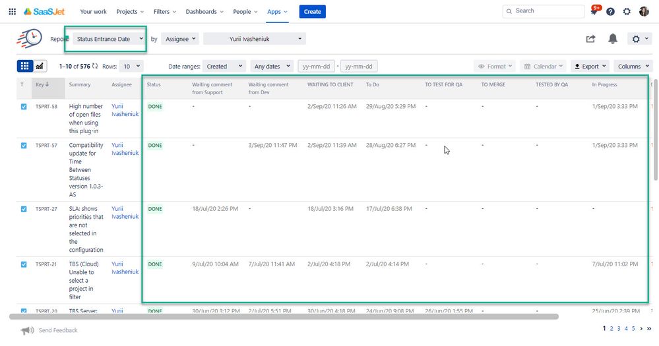The image size is (659, 346).
Task: Toggle checkbox for TSPRT-58
Action: click(24, 107)
